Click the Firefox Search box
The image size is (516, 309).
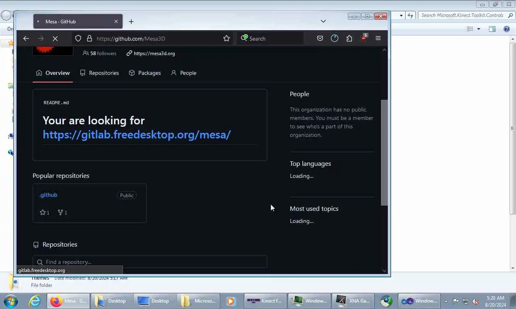270,39
